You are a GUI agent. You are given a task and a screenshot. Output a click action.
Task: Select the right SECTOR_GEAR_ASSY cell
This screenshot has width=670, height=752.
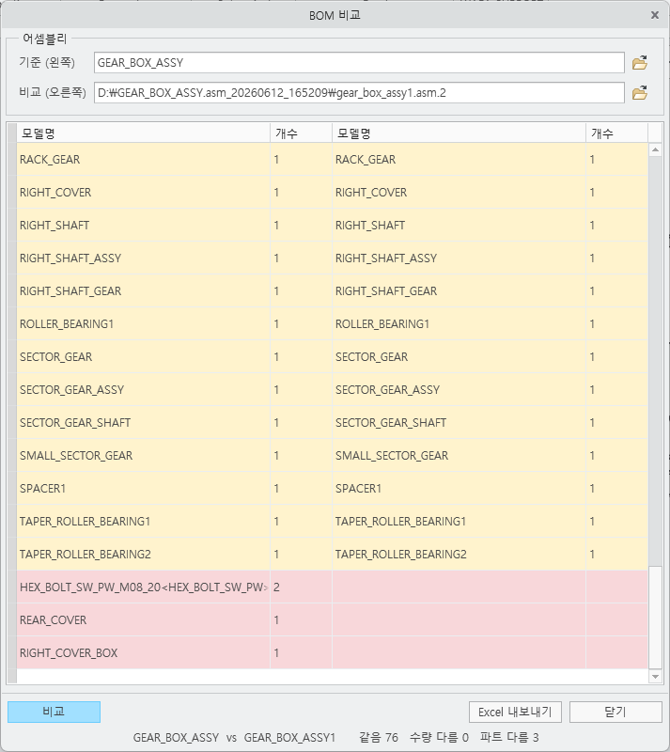click(x=459, y=389)
